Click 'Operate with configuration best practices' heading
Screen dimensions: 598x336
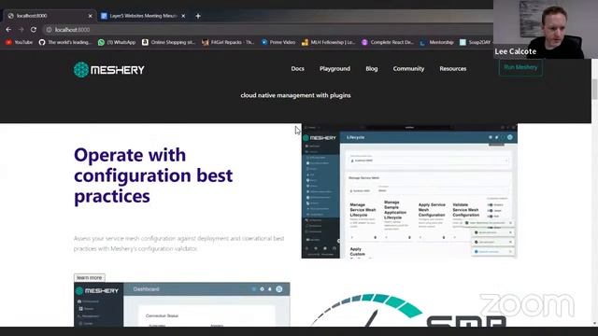click(153, 175)
